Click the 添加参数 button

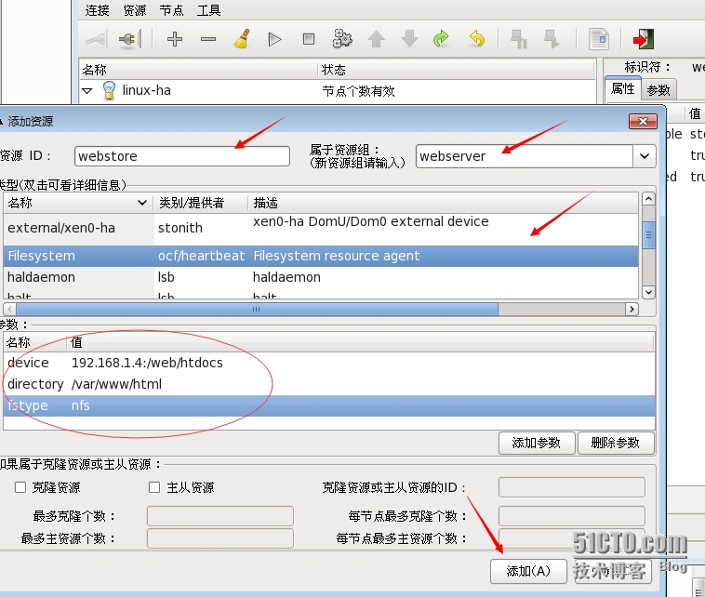(537, 444)
